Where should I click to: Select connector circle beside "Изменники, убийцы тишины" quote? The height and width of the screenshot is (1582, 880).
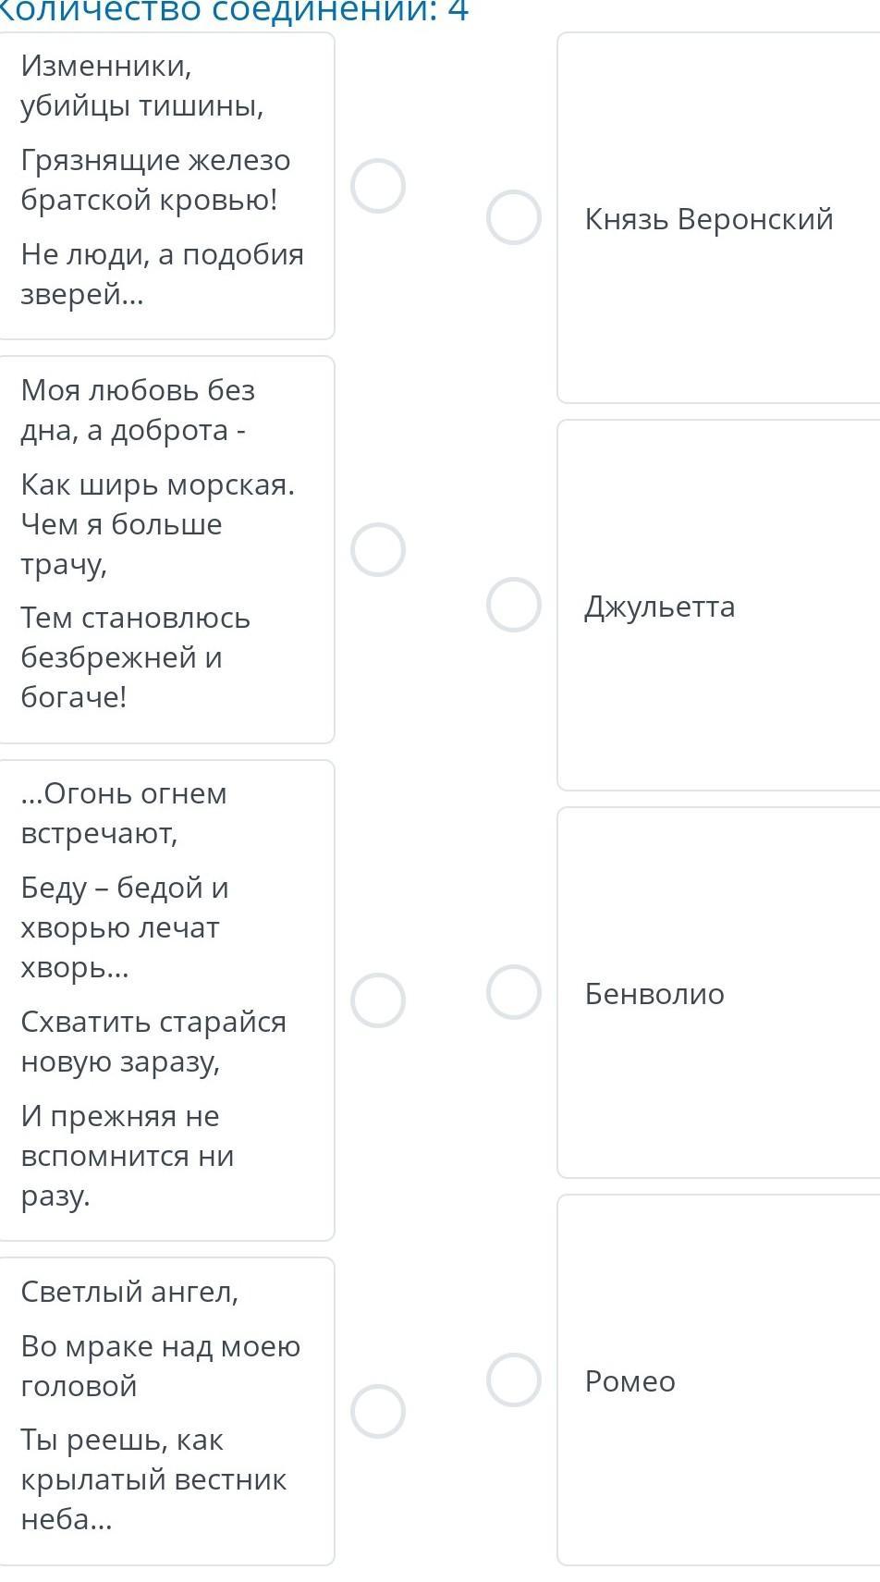coord(378,186)
